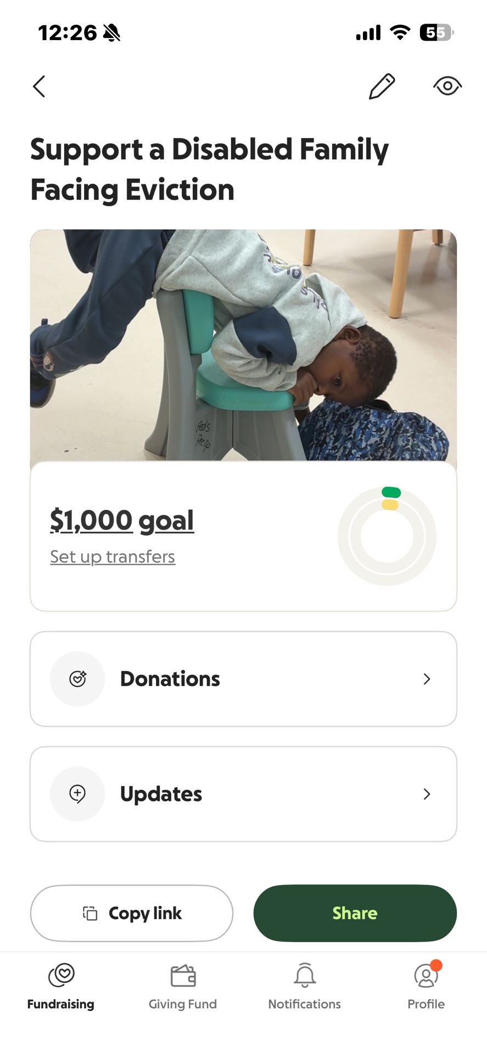Tap the $1,000 goal link

tap(122, 520)
